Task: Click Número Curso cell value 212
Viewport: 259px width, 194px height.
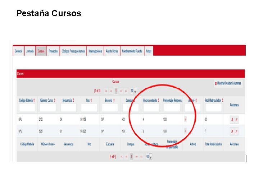Action: coord(41,119)
